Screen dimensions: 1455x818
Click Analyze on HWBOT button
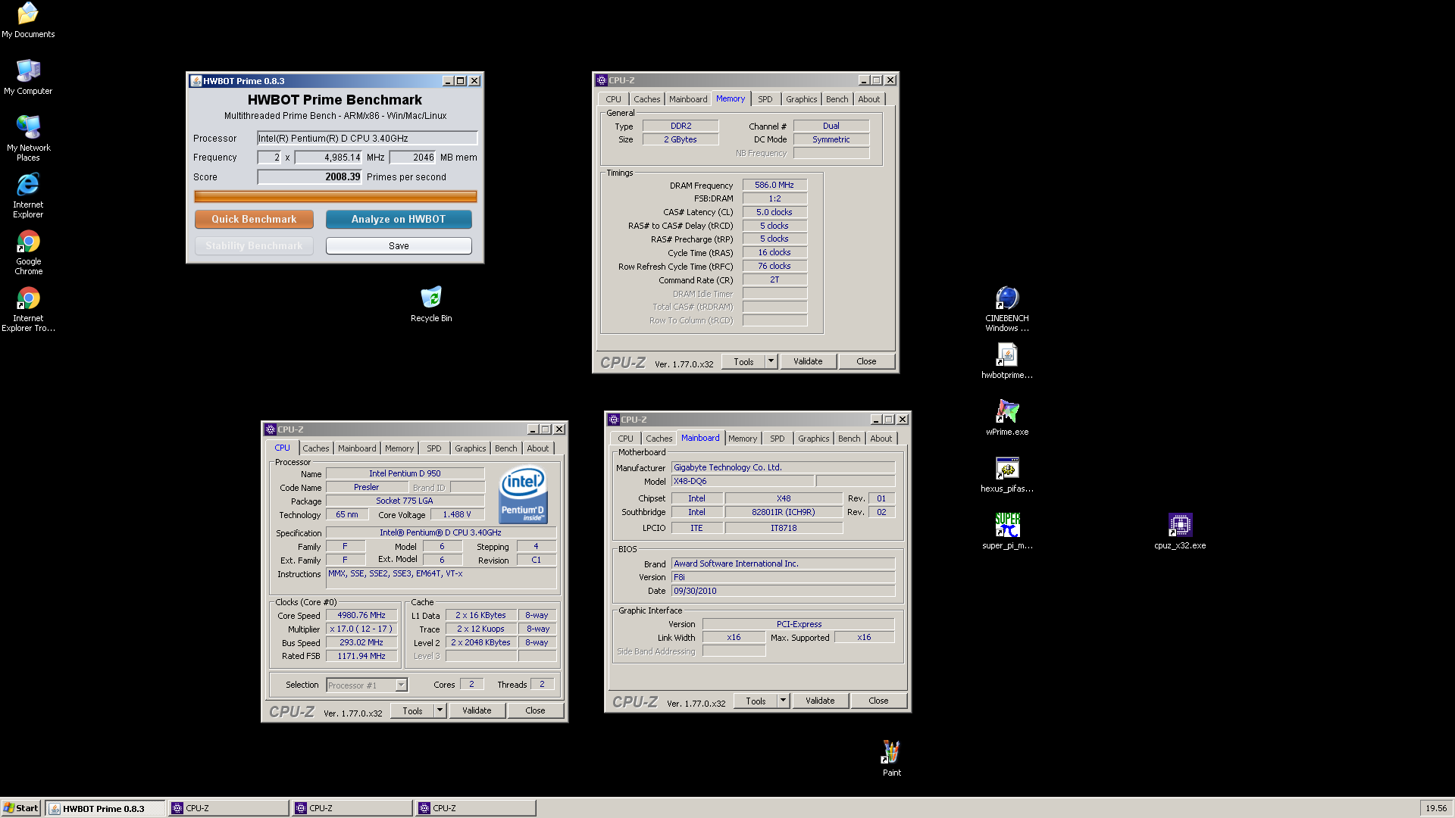pyautogui.click(x=399, y=219)
